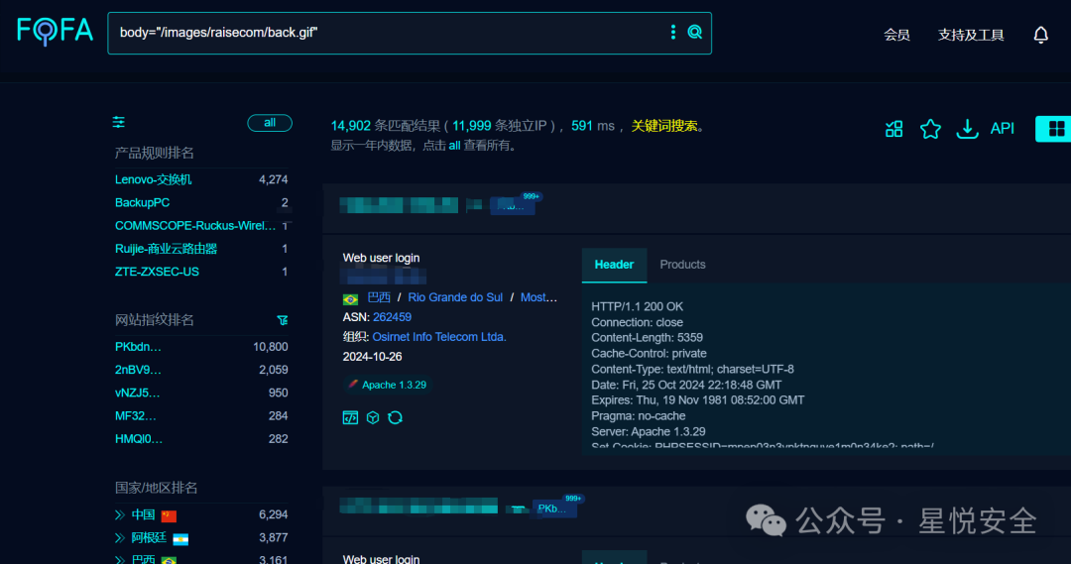This screenshot has height=564, width=1071.
Task: Click the Brazil flag in first result
Action: pos(350,298)
